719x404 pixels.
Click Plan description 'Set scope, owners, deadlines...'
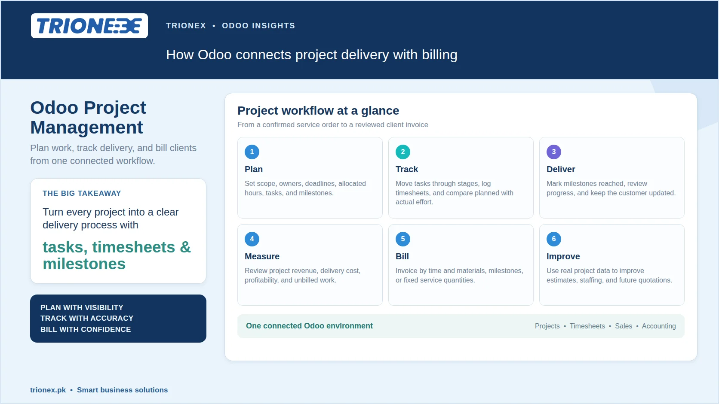[x=305, y=188]
